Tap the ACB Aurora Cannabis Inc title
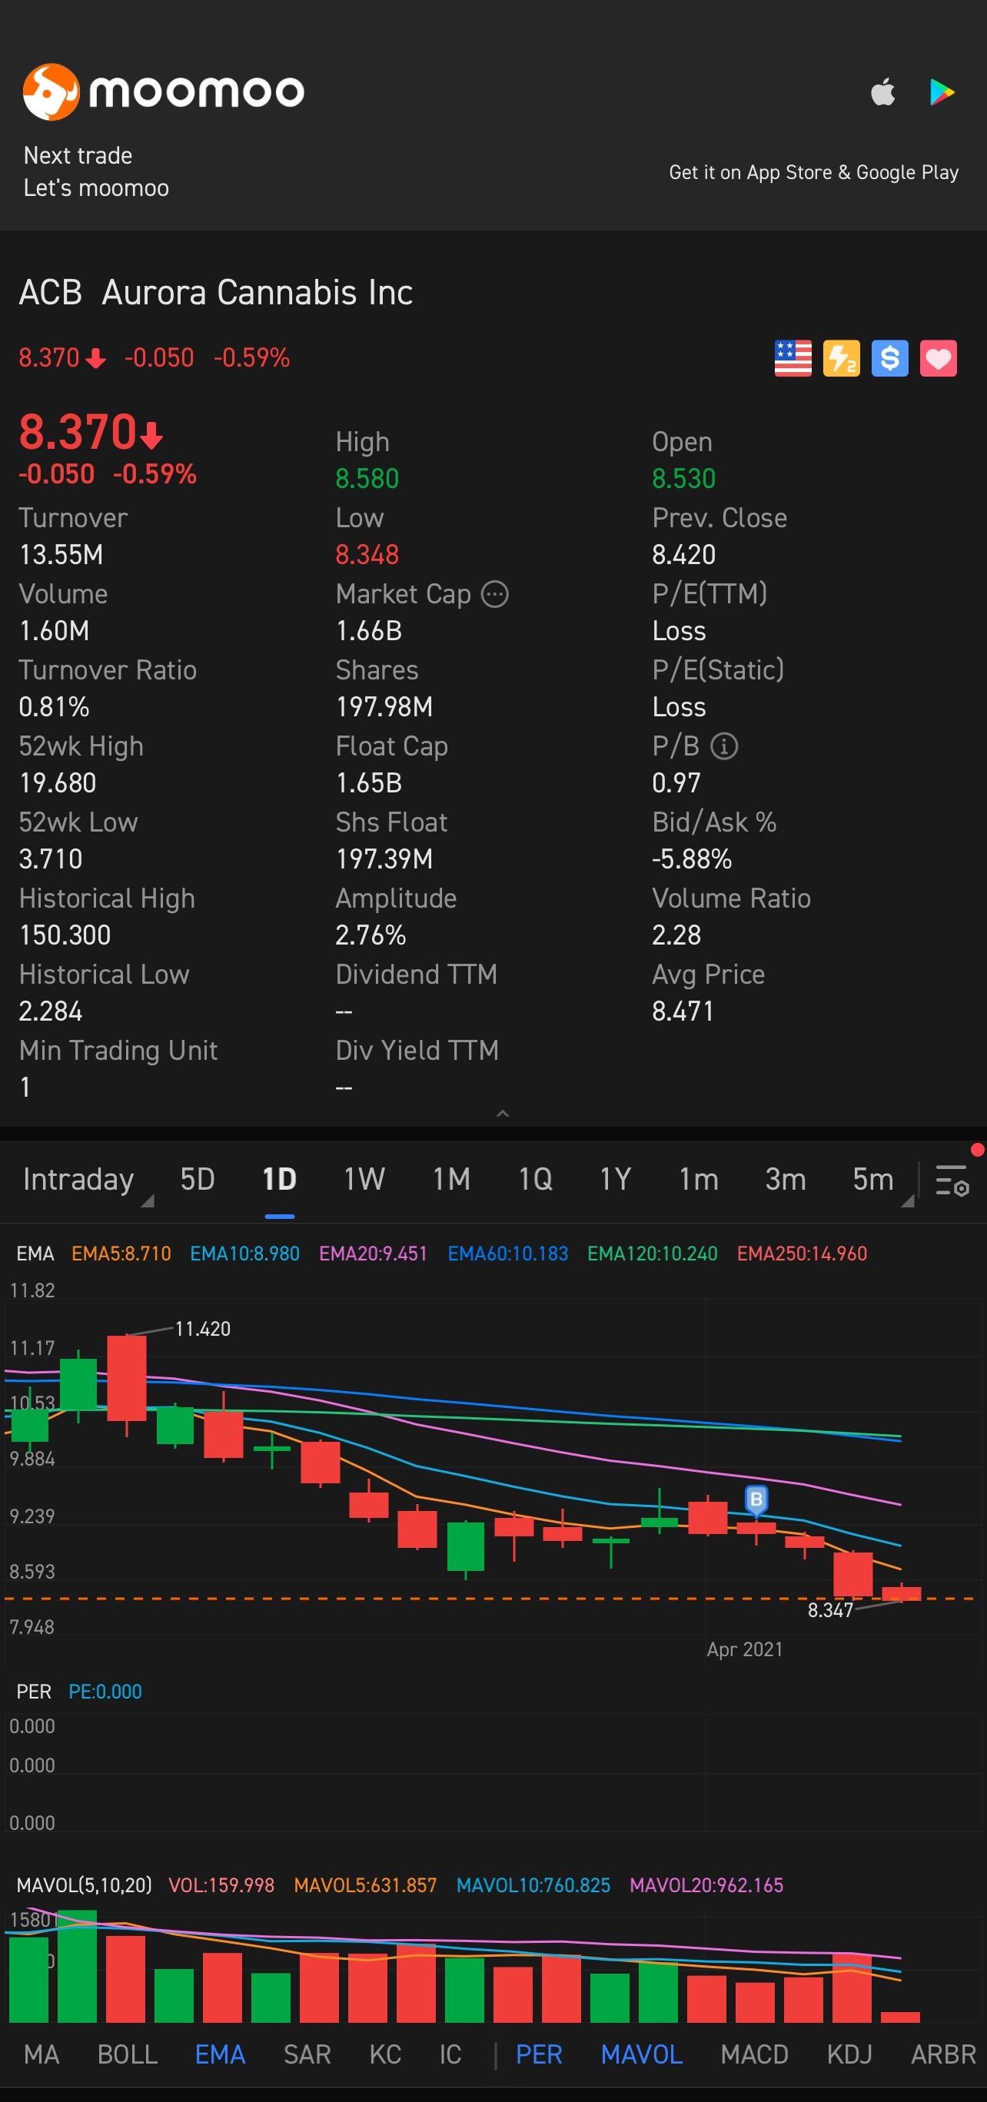987x2102 pixels. (215, 292)
